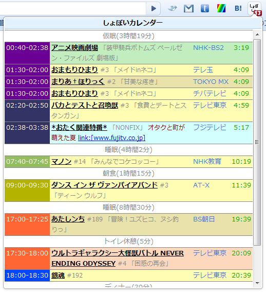Click the scrollbar up arrow
This screenshot has width=266, height=292.
pos(257,35)
